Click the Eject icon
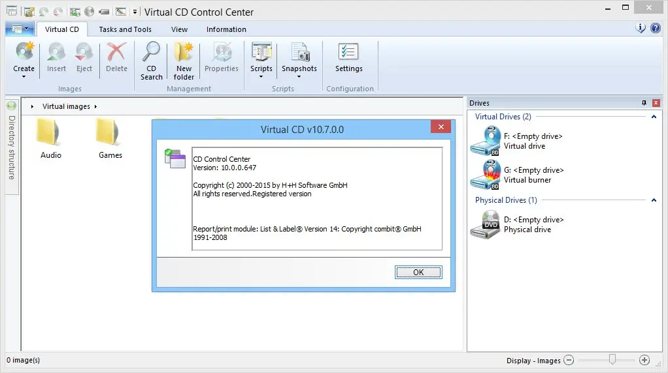 84,52
